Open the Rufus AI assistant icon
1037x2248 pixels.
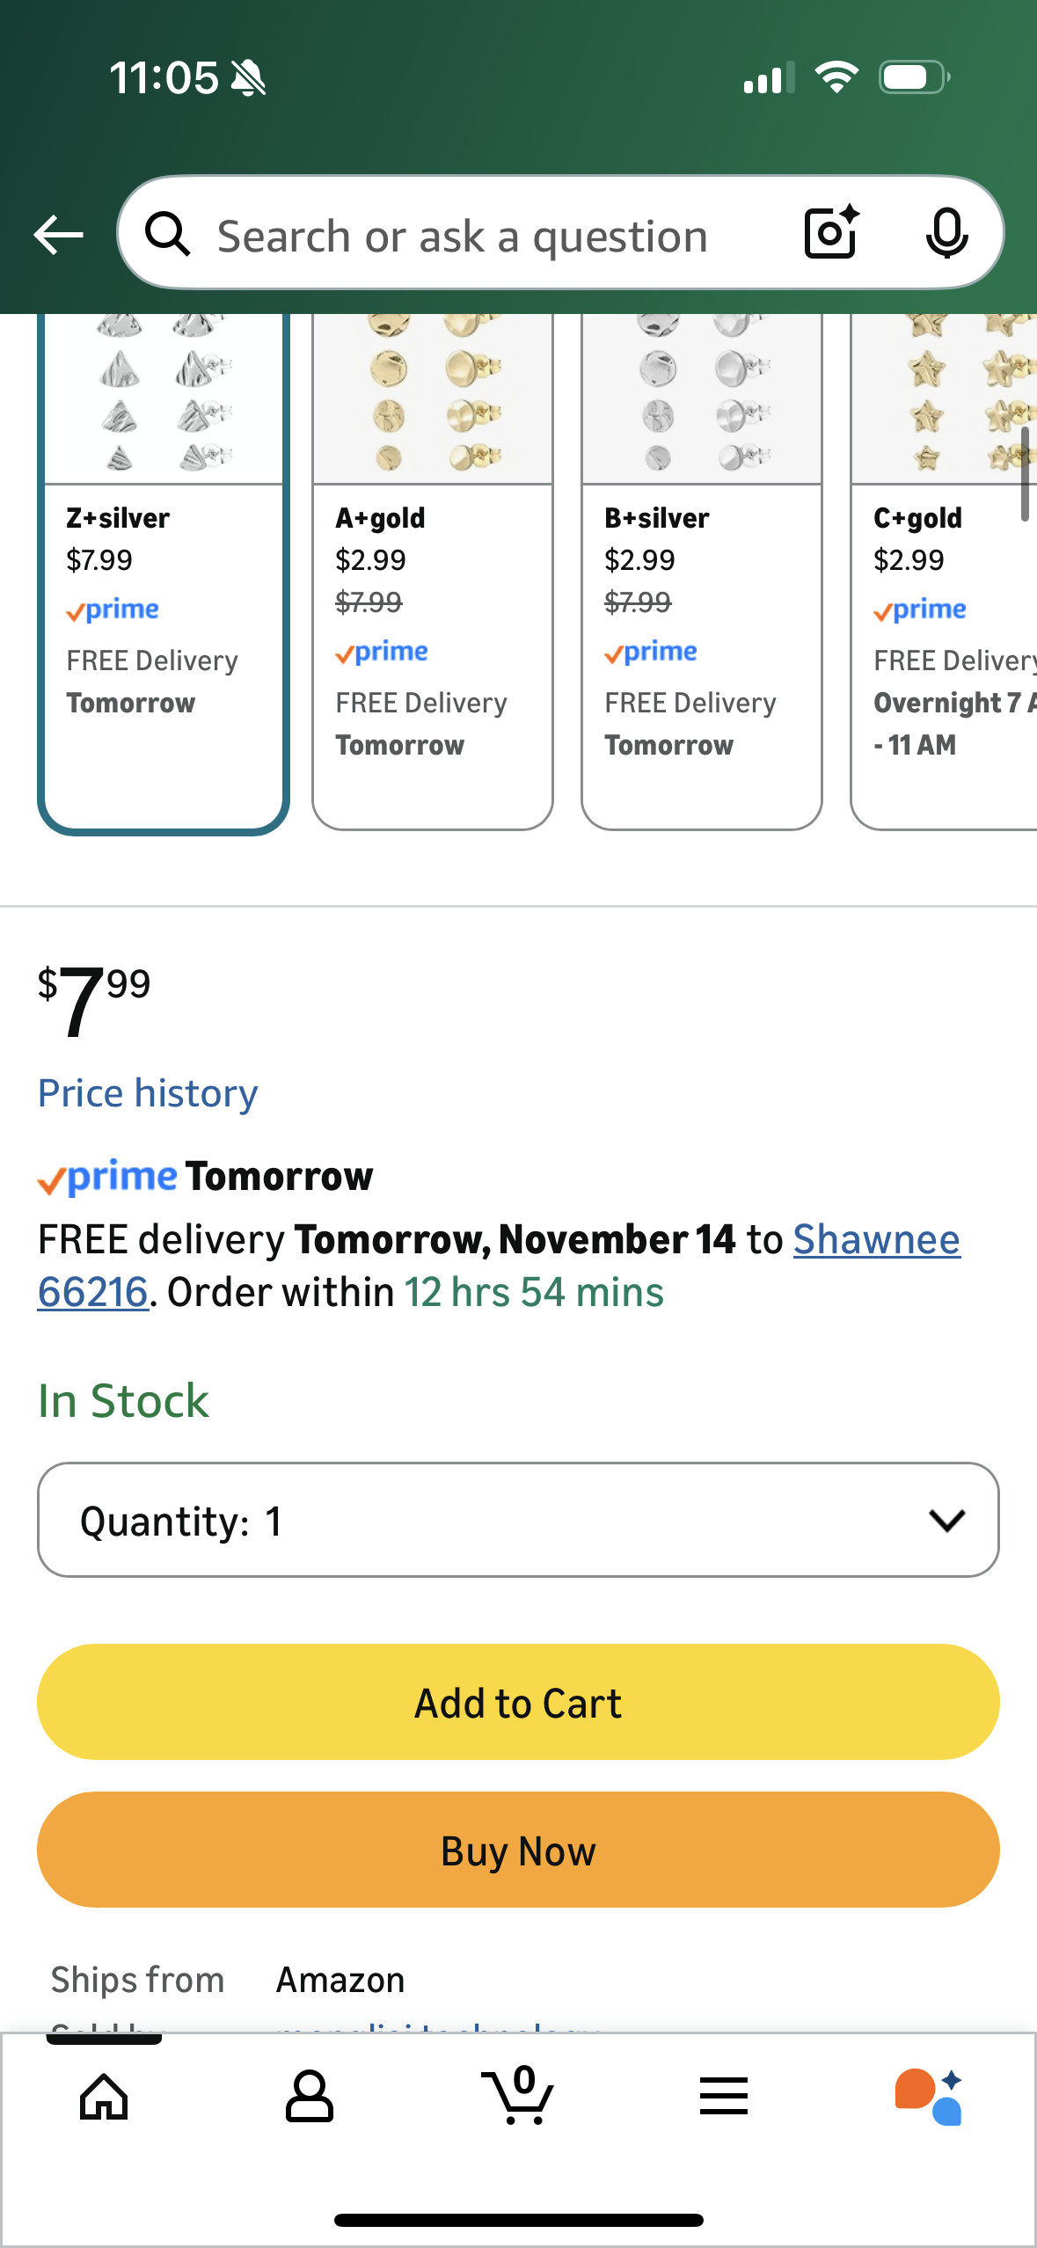(929, 2097)
